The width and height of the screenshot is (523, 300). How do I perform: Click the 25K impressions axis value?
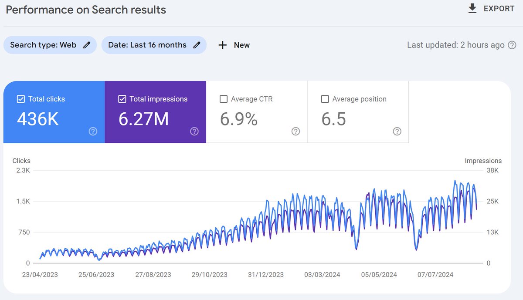coord(492,201)
